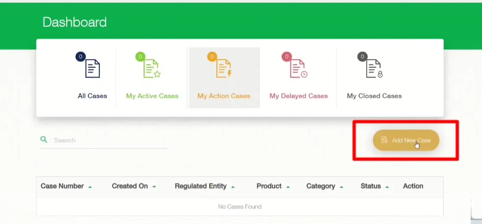
Task: Sort by Regulated Entity arrow
Action: (x=233, y=187)
